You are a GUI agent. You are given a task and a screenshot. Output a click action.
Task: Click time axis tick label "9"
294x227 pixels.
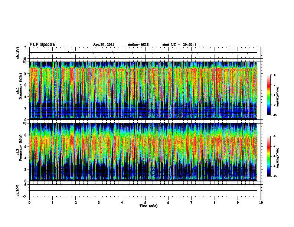click(x=238, y=203)
